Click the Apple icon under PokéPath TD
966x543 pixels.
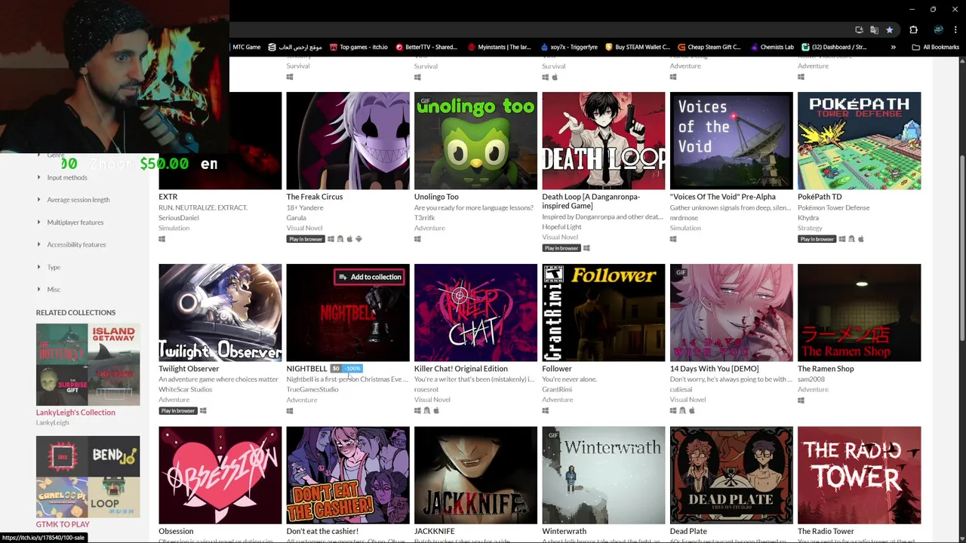(x=860, y=239)
